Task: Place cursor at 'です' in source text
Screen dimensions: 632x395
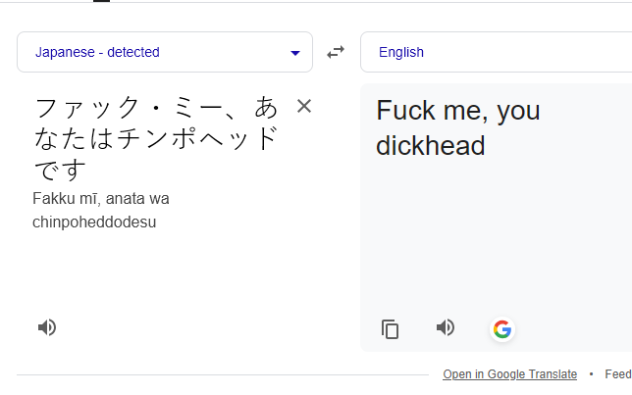Action: pyautogui.click(x=61, y=170)
